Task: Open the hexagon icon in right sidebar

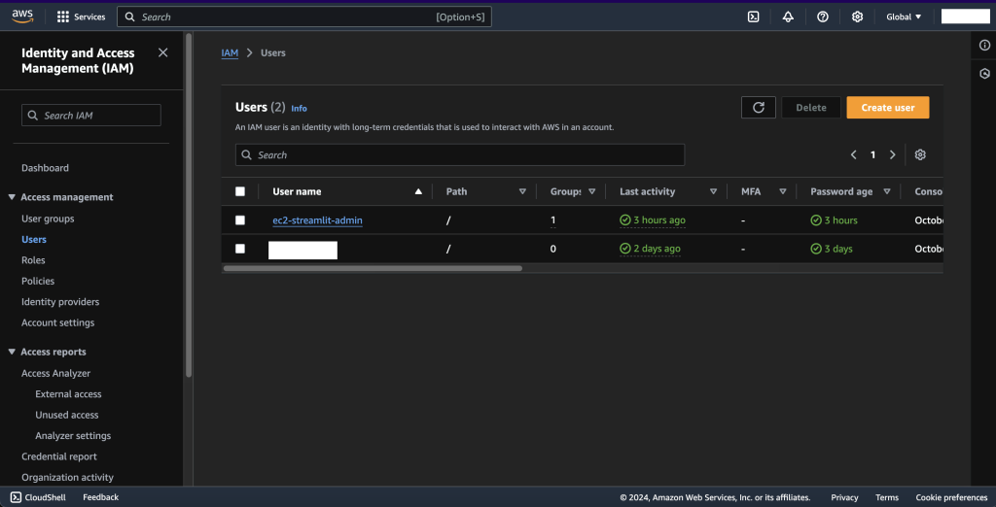Action: (984, 74)
